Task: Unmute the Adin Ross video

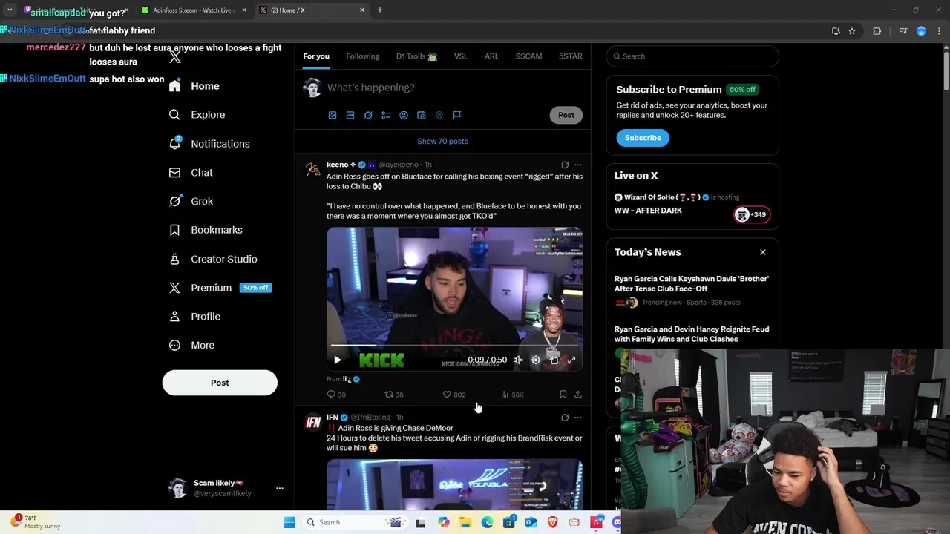Action: [x=518, y=360]
